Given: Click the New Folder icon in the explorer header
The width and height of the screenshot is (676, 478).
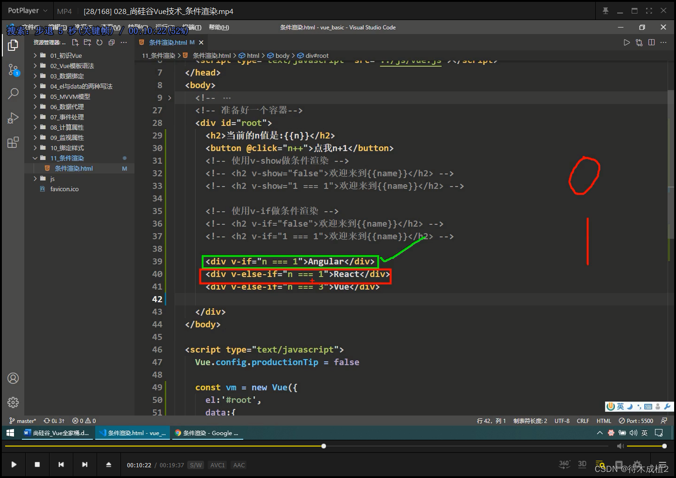Looking at the screenshot, I should [x=87, y=42].
